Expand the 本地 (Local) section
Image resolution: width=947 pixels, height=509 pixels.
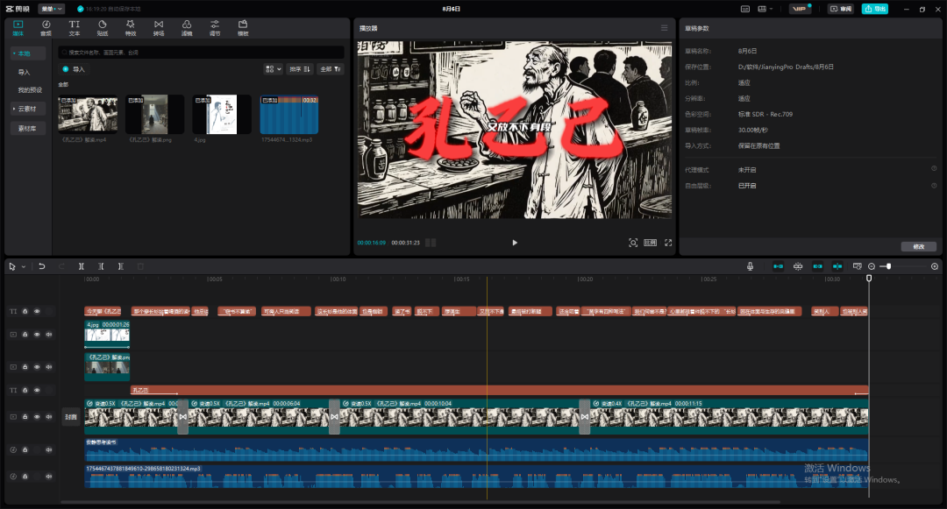pos(27,53)
